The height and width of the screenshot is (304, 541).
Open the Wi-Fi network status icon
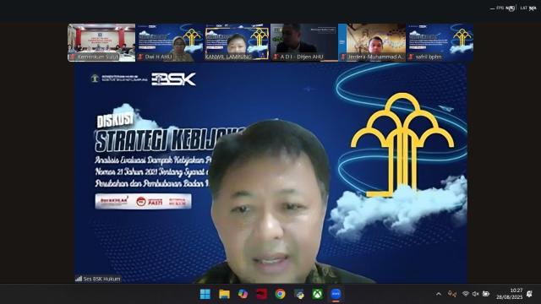click(466, 294)
